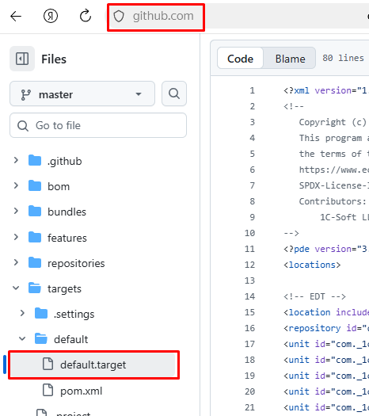Switch to the Blame tab

[290, 59]
